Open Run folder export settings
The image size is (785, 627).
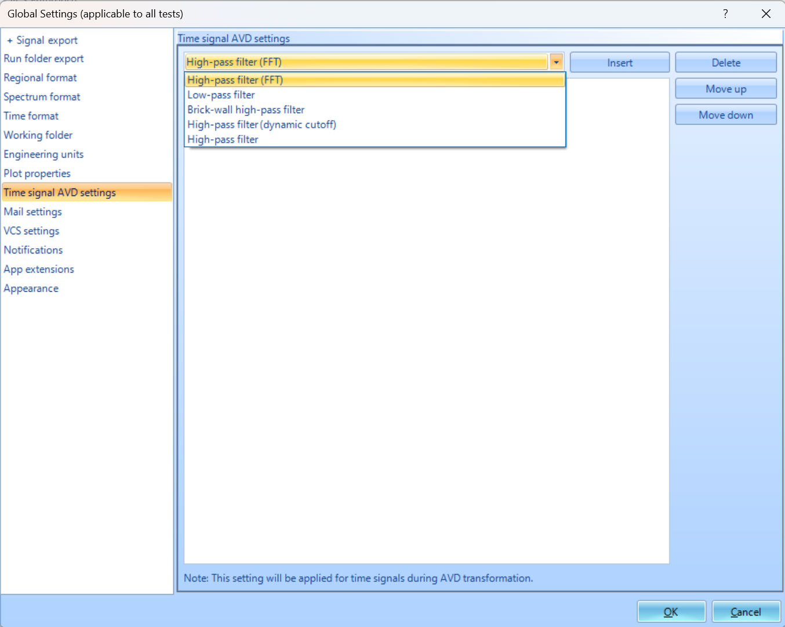point(43,59)
